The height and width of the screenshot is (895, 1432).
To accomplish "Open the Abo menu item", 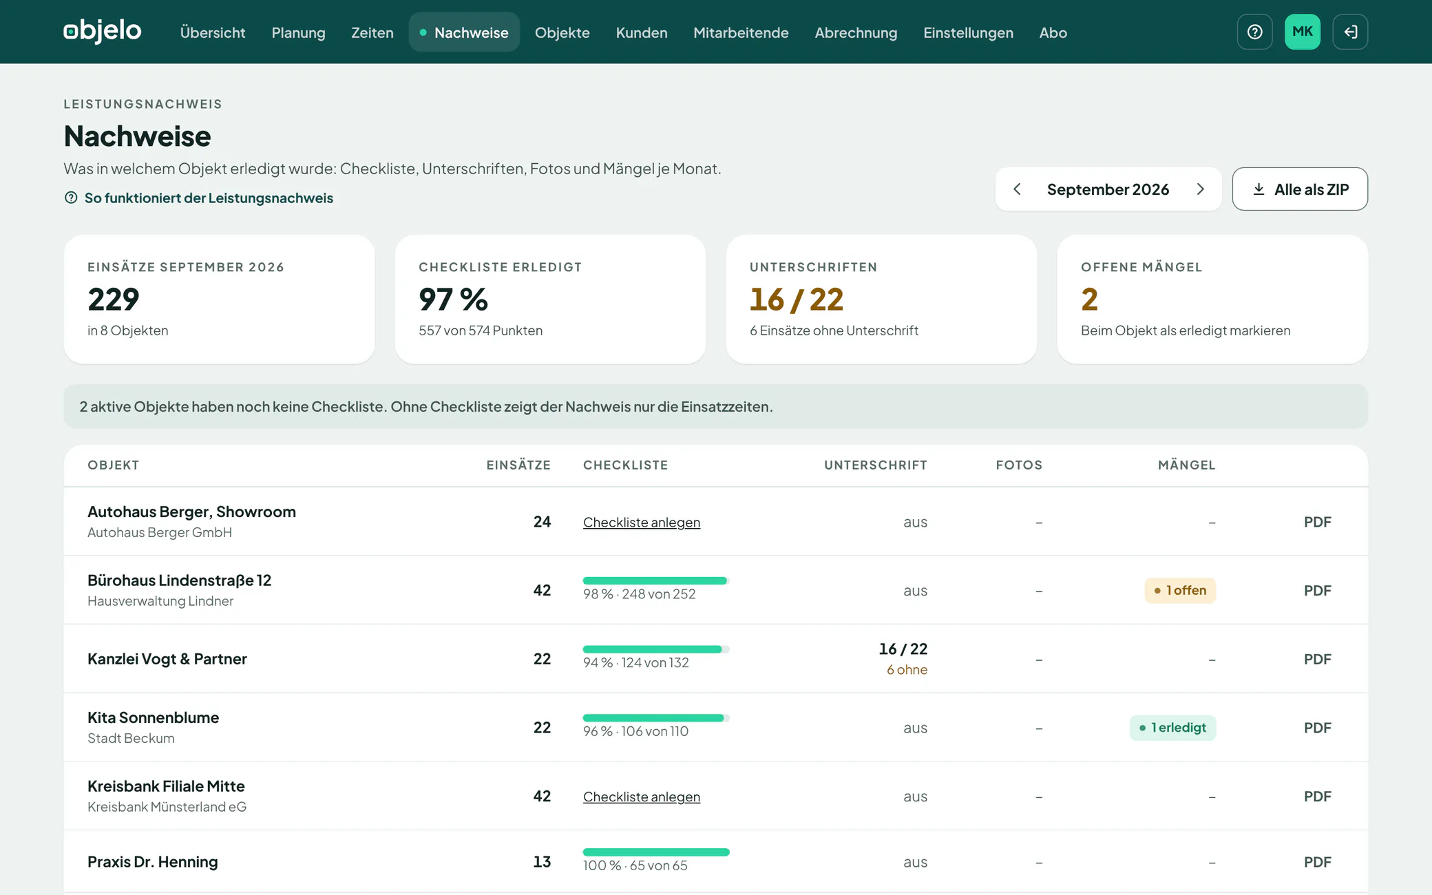I will click(x=1053, y=32).
